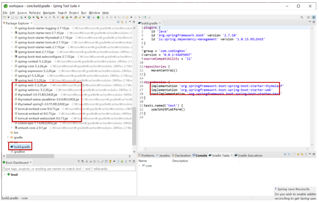Click the Java perspective icon at top right
The width and height of the screenshot is (319, 202).
tap(314, 17)
